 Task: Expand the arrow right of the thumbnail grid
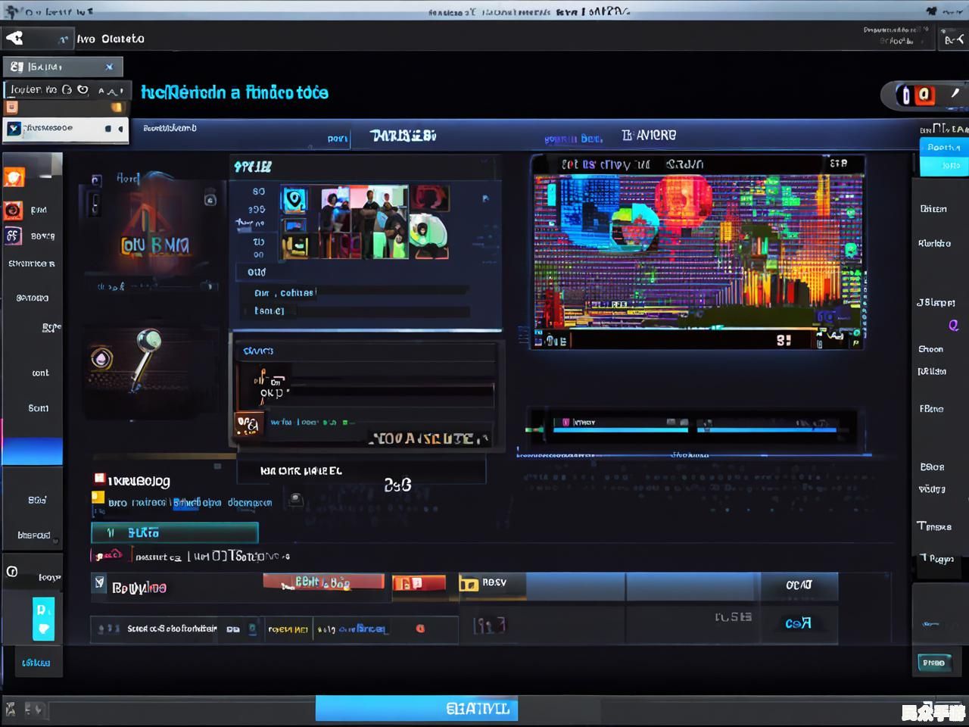pos(485,198)
